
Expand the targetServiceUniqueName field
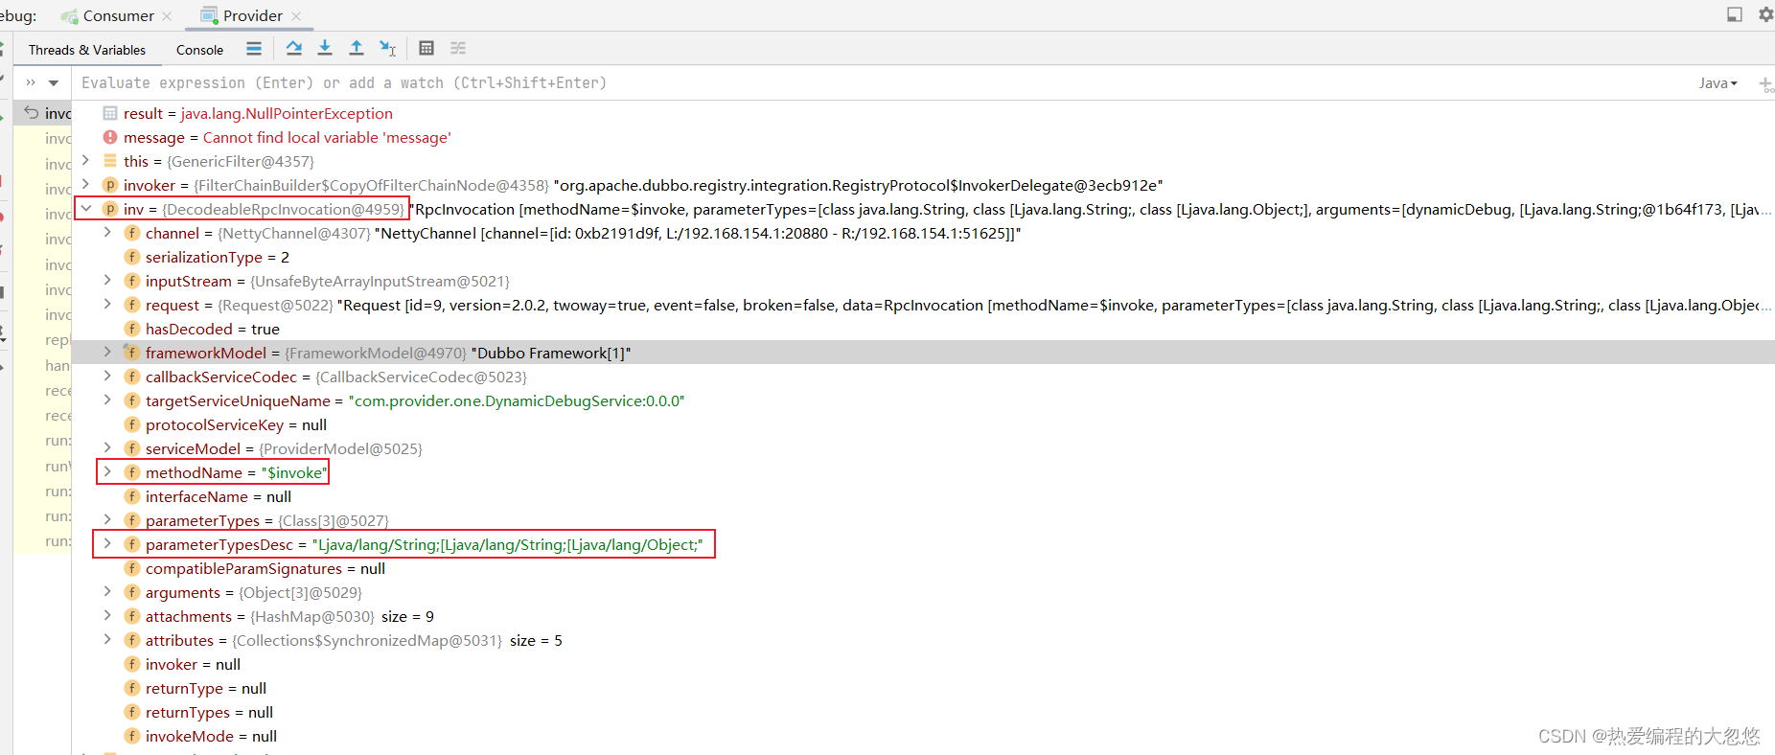[107, 400]
